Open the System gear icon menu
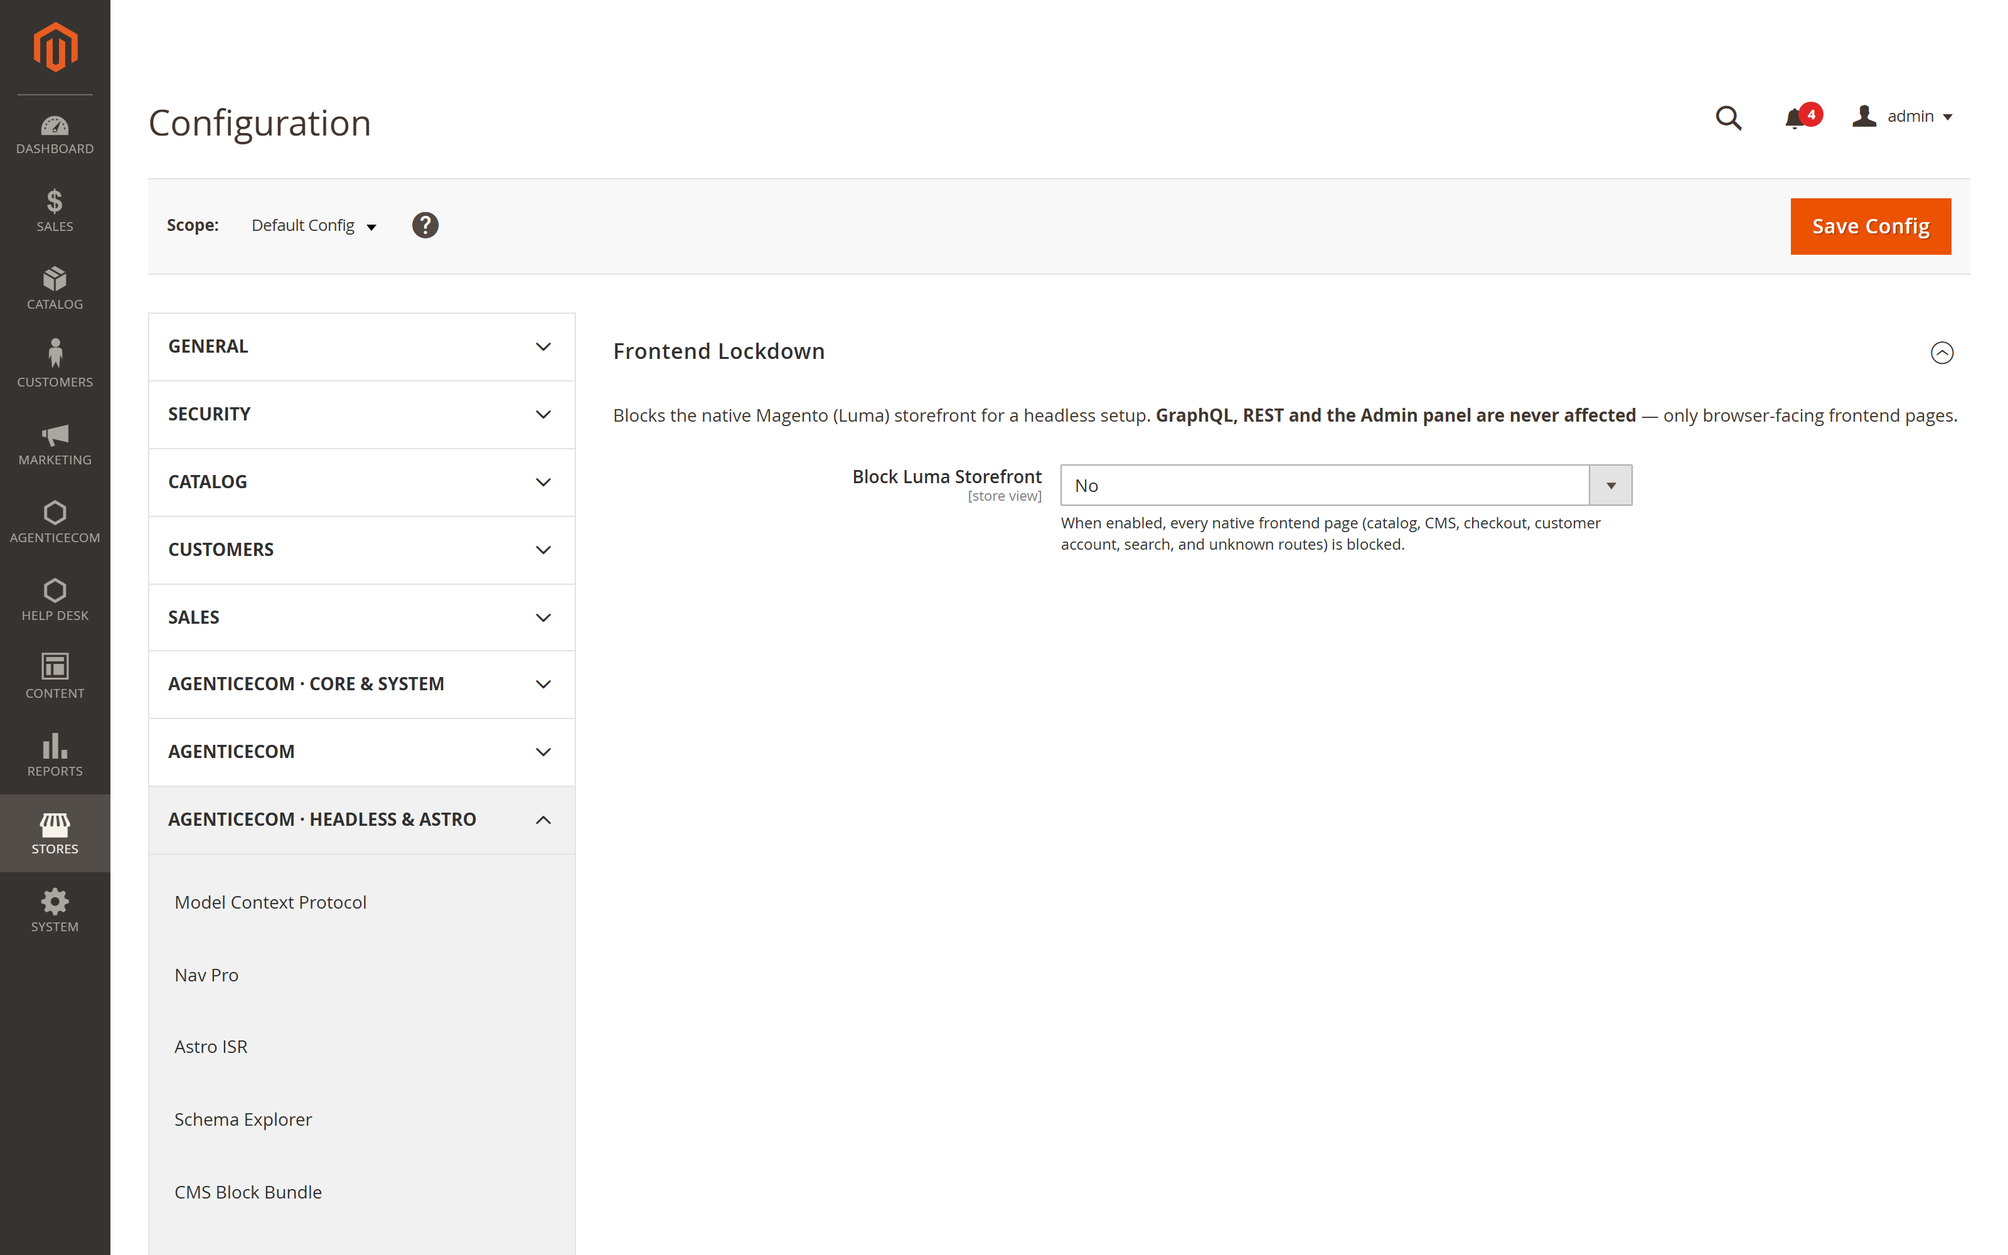The width and height of the screenshot is (2008, 1255). tap(55, 911)
